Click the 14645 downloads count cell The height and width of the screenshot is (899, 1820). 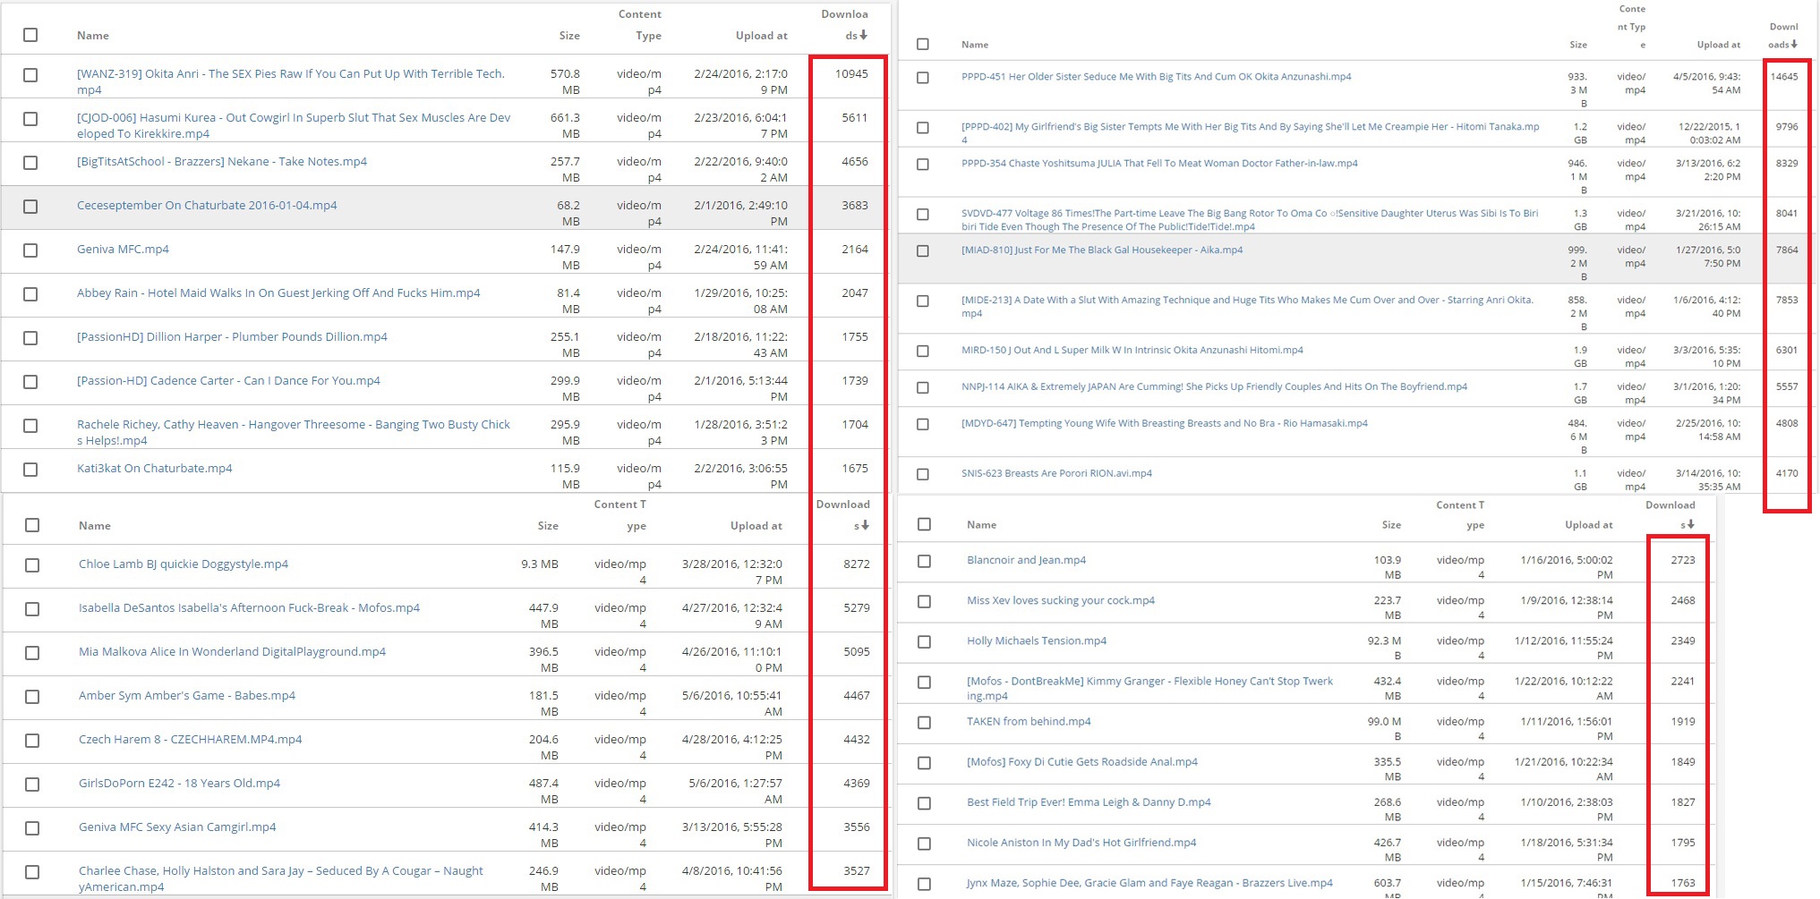(x=1783, y=77)
